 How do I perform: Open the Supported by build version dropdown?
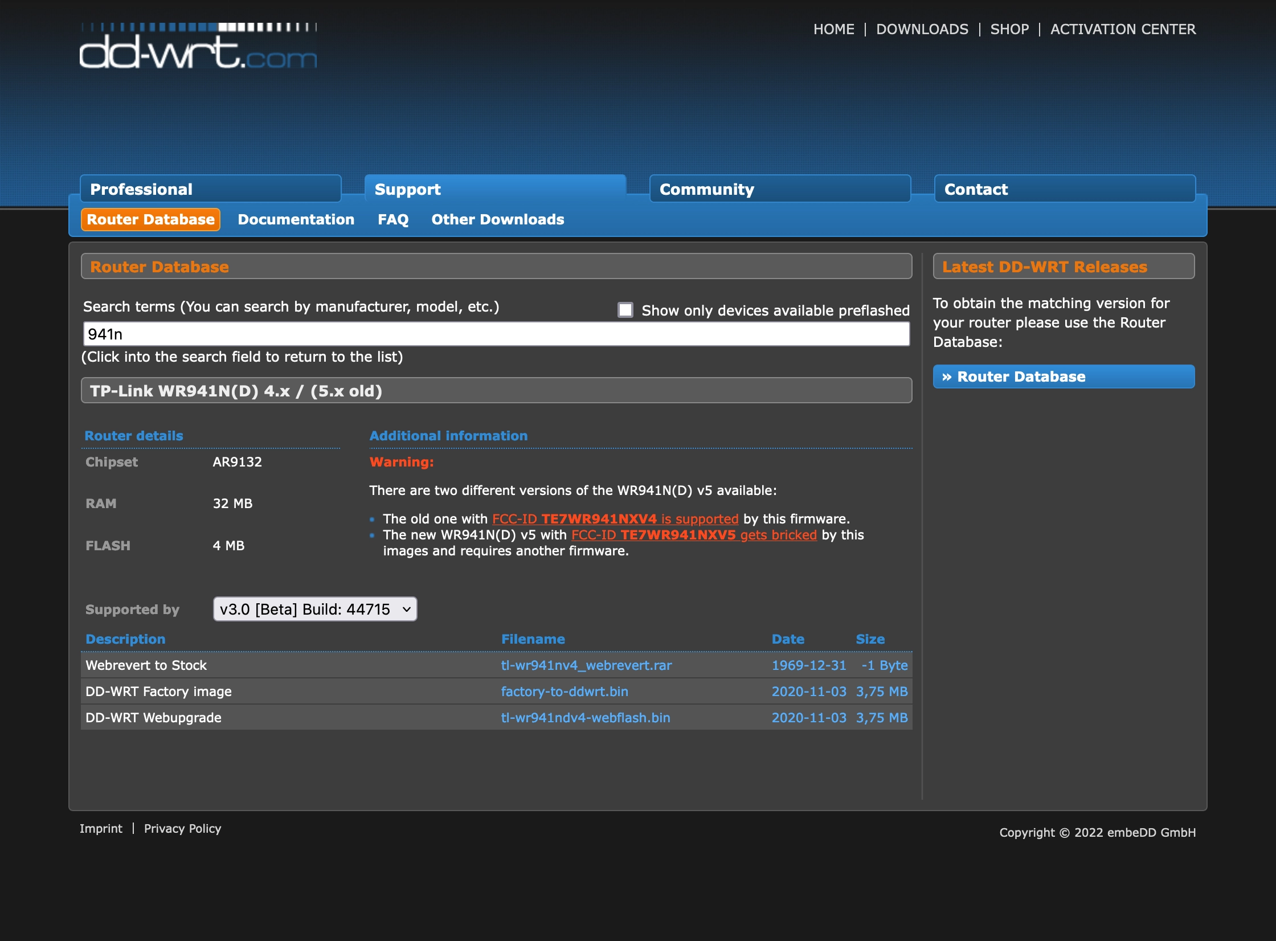315,609
